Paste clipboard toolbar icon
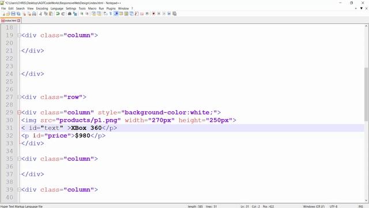 [x=51, y=14]
